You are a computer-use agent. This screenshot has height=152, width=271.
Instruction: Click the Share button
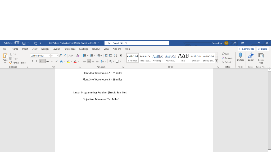pyautogui.click(x=263, y=49)
